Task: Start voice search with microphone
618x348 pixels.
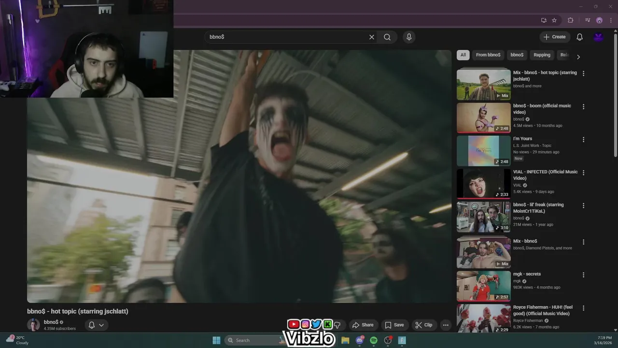Action: pyautogui.click(x=409, y=37)
